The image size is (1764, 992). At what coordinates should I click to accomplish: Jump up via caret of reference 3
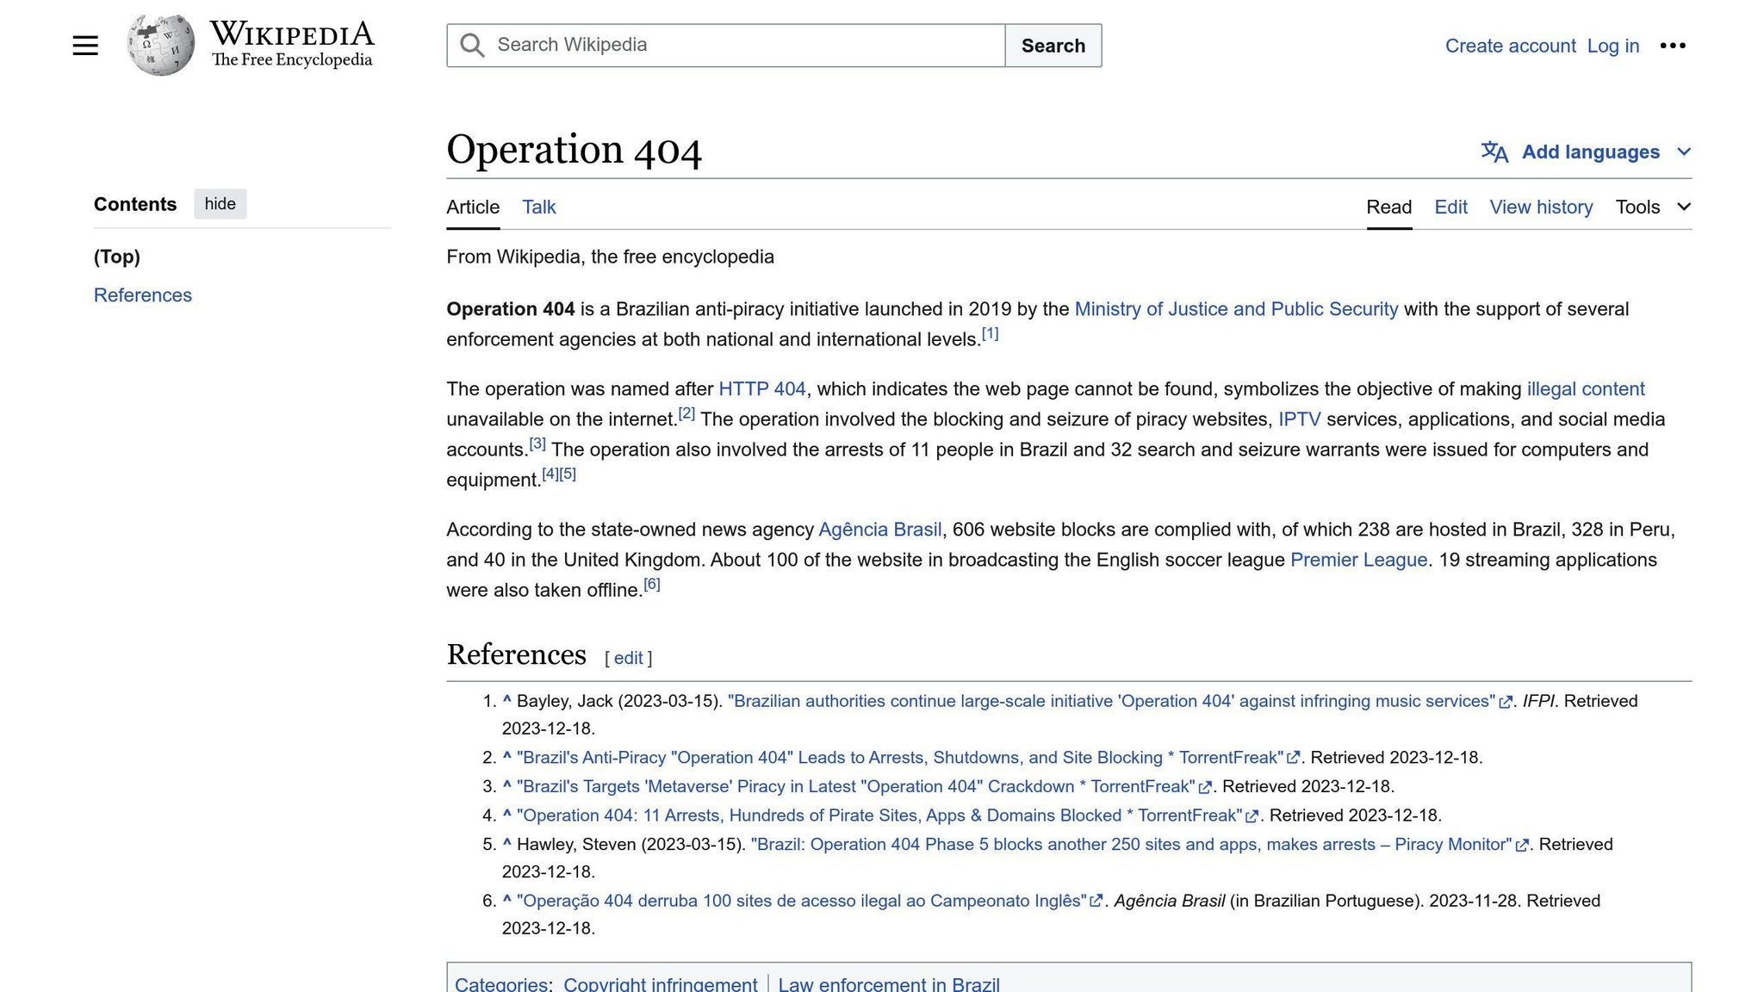point(507,785)
